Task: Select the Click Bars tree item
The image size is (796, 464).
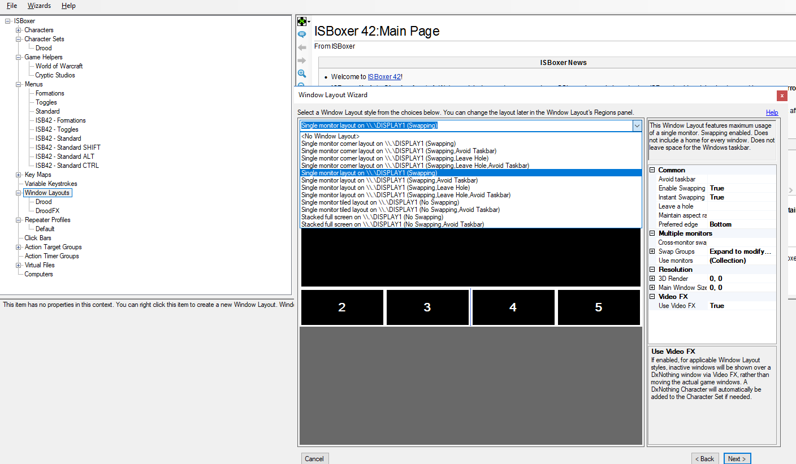Action: click(x=38, y=238)
